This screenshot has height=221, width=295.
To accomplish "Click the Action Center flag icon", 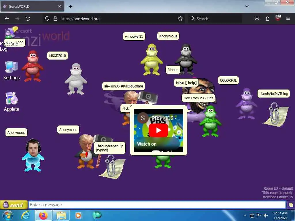I will (x=259, y=216).
